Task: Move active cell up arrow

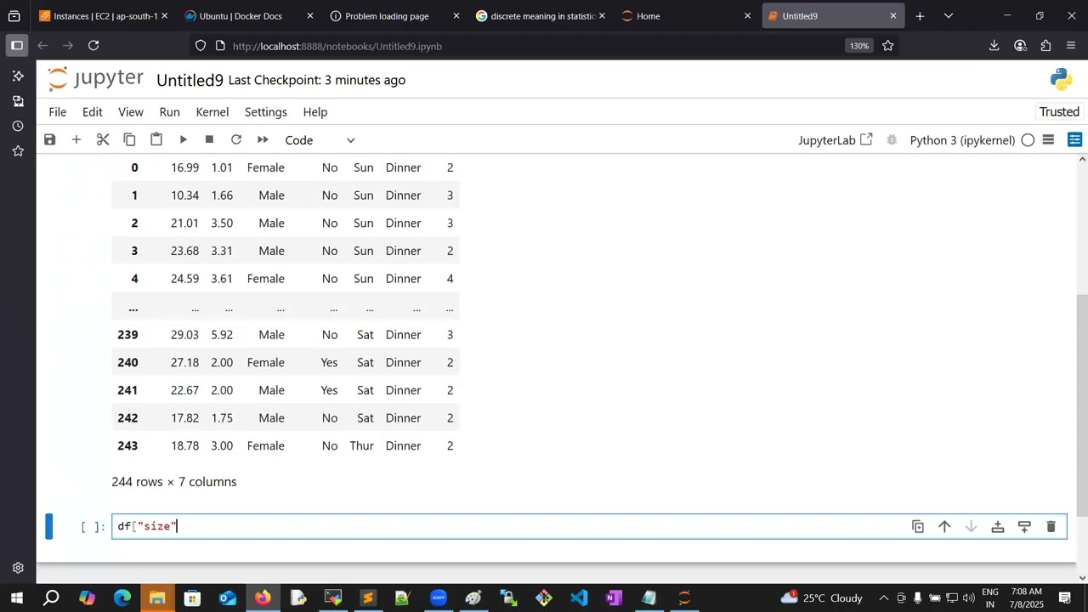Action: coord(944,527)
